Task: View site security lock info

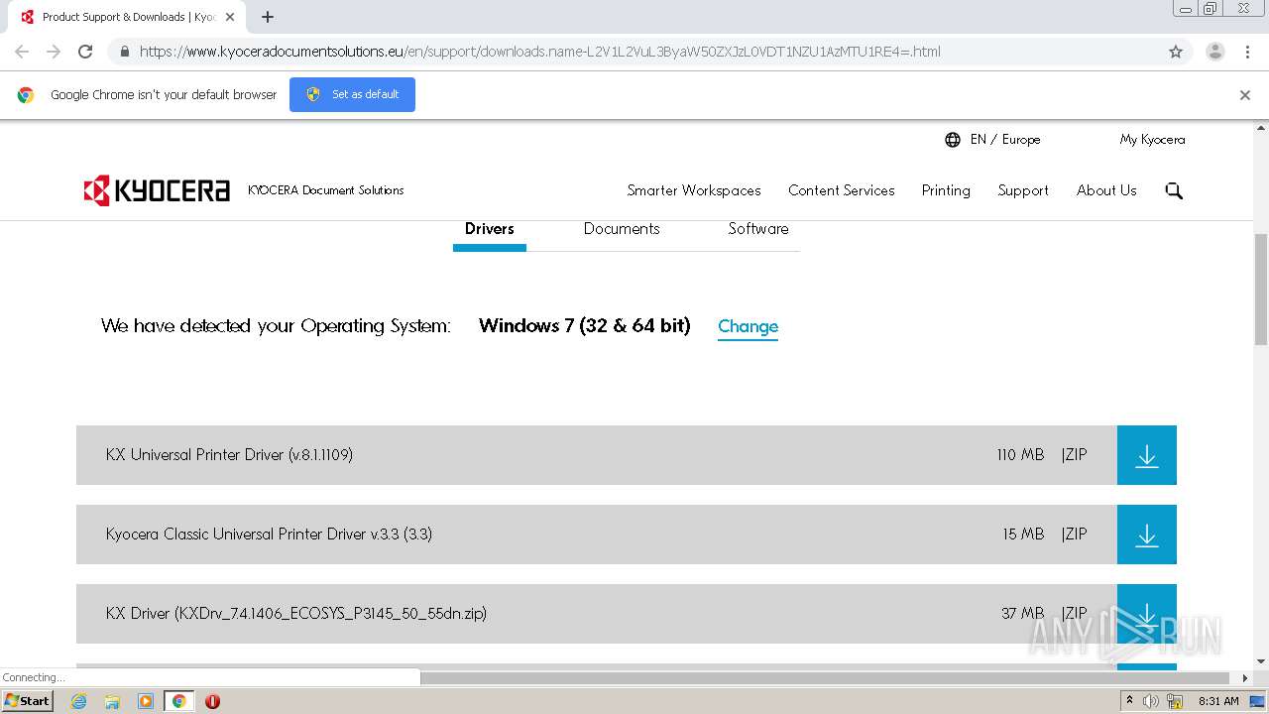Action: coord(124,52)
